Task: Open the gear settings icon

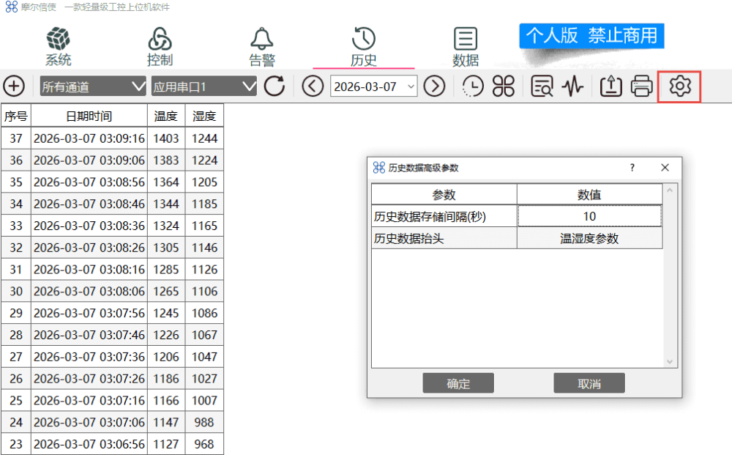Action: (x=680, y=86)
